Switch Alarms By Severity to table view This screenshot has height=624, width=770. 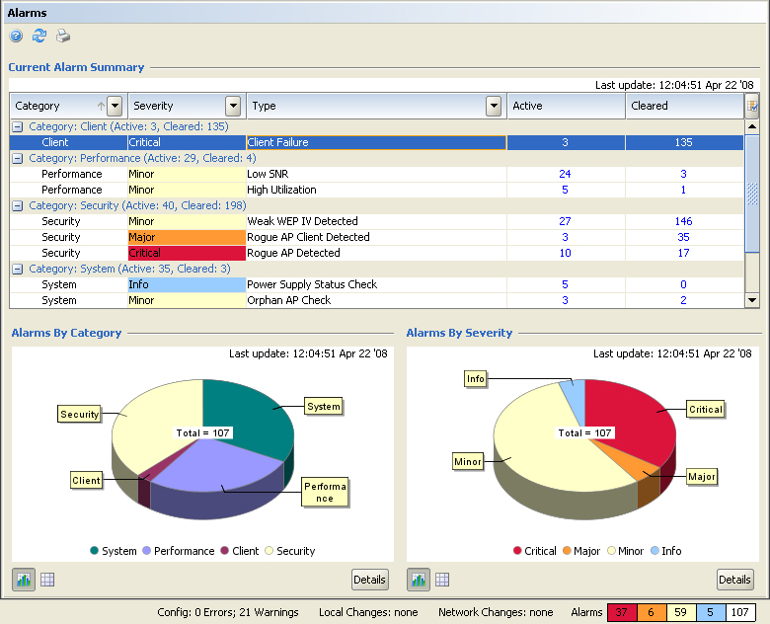(x=442, y=580)
